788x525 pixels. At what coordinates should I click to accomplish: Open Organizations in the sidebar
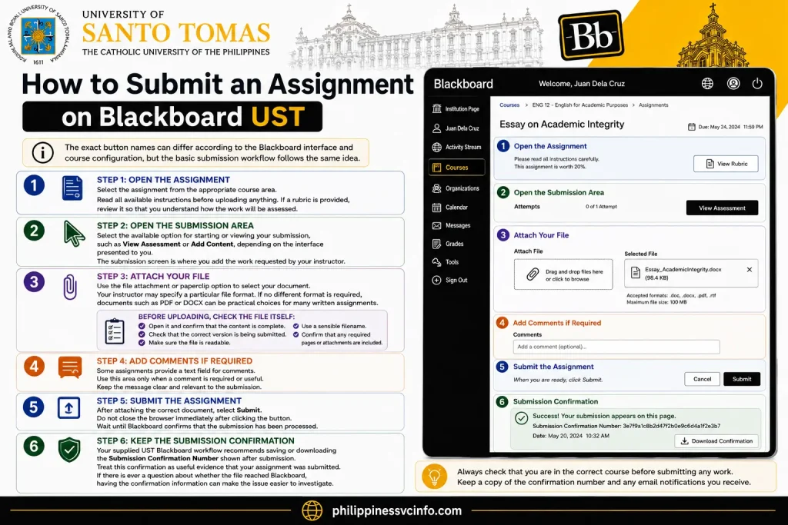[456, 188]
